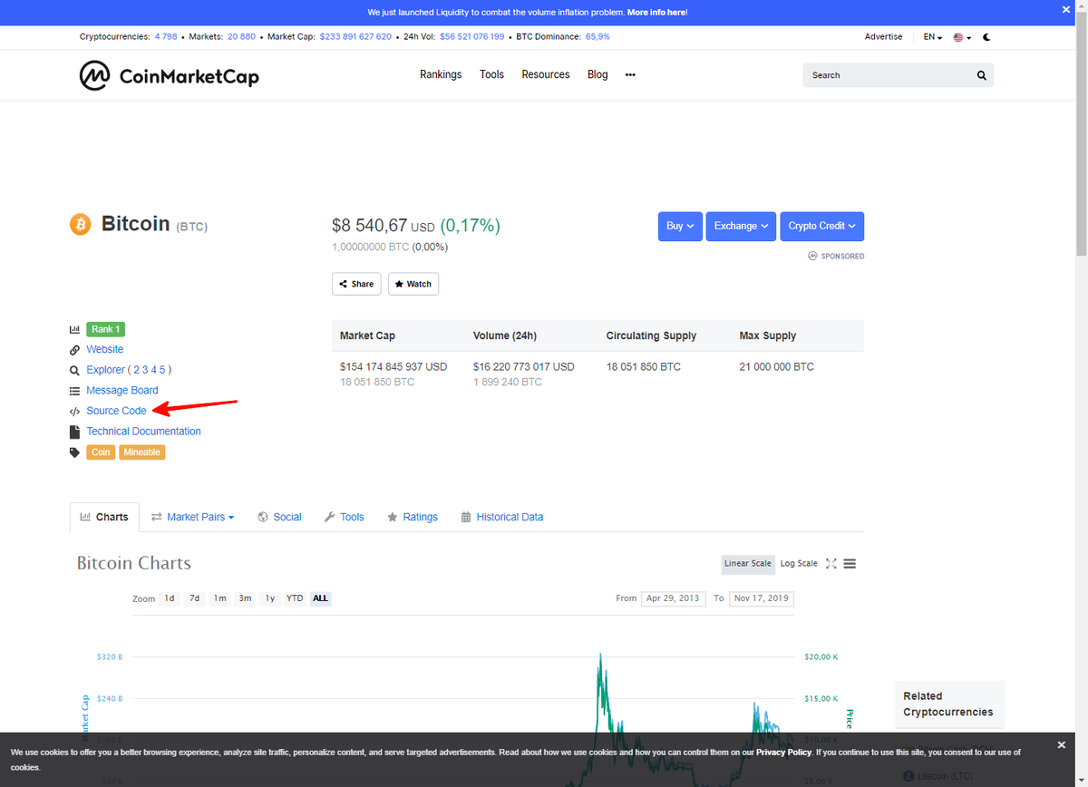Open the Rankings menu

click(x=441, y=74)
